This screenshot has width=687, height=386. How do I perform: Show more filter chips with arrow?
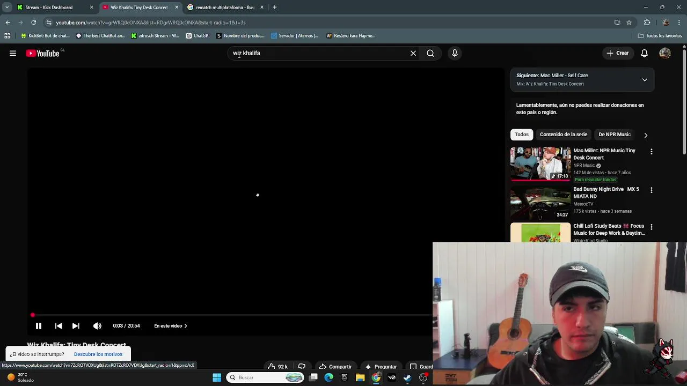pyautogui.click(x=646, y=135)
